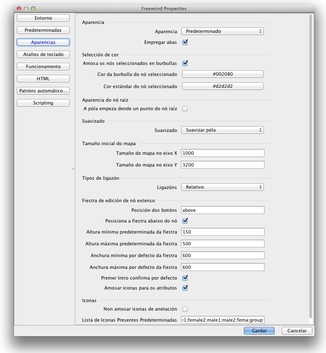Open the Funcionamento preferences section
Screen dimensions: 326x353
click(x=43, y=66)
